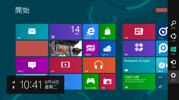The width and height of the screenshot is (179, 100).
Task: Click the 8月14日 date text
Action: click(52, 82)
